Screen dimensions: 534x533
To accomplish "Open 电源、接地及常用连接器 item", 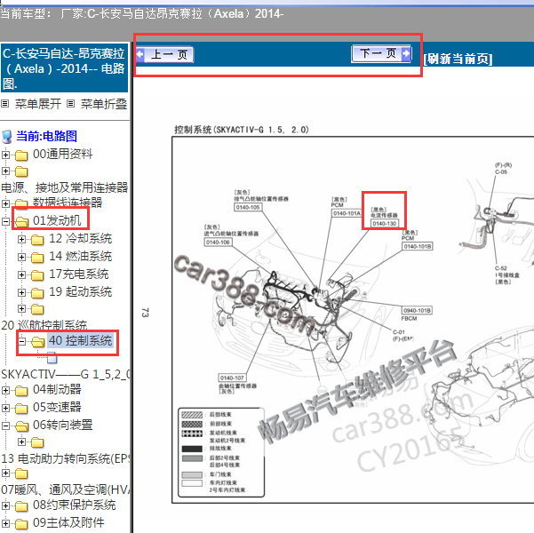I will pyautogui.click(x=65, y=187).
